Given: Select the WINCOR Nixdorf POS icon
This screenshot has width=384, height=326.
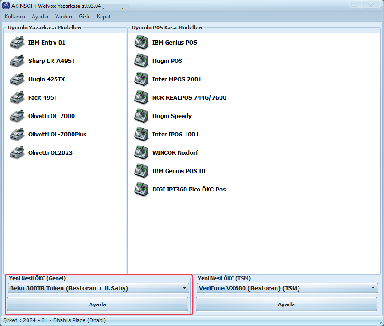Looking at the screenshot, I should (141, 153).
